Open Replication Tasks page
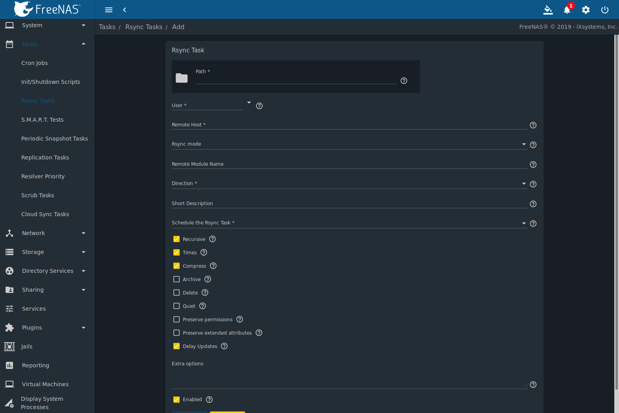This screenshot has width=619, height=413. pyautogui.click(x=45, y=157)
